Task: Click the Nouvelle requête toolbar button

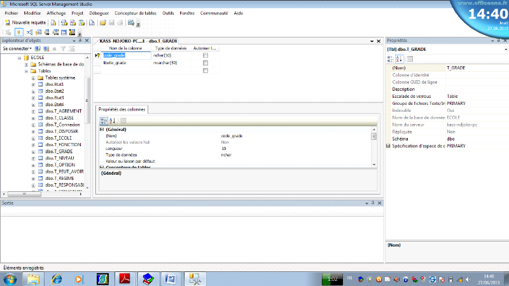Action: point(25,22)
